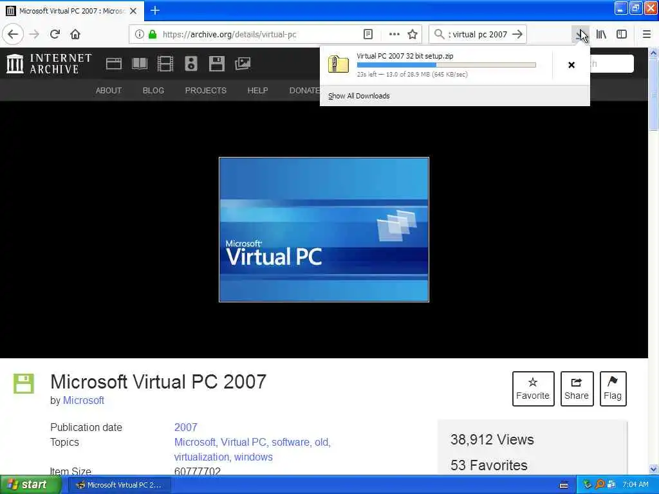
Task: Show All Downloads
Action: pos(358,96)
